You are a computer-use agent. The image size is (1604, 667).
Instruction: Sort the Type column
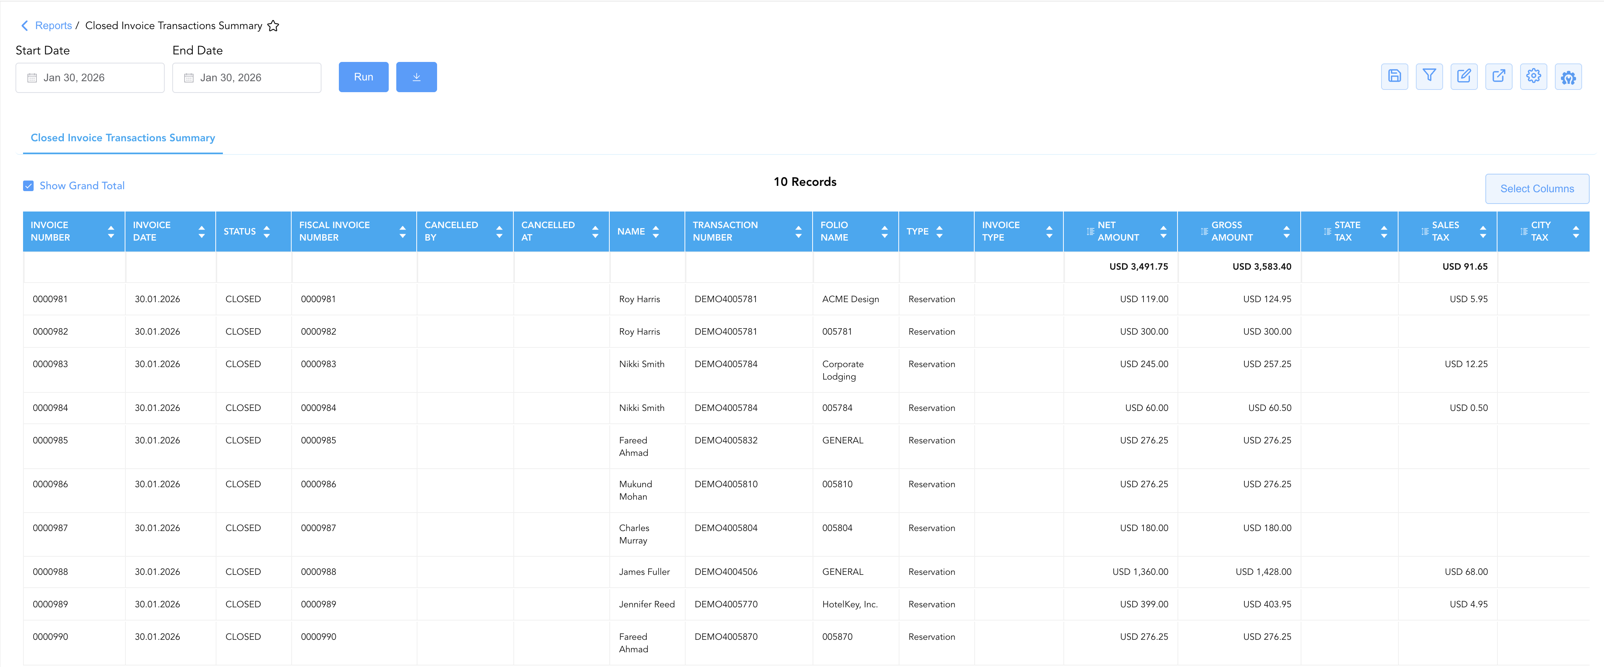(x=940, y=232)
